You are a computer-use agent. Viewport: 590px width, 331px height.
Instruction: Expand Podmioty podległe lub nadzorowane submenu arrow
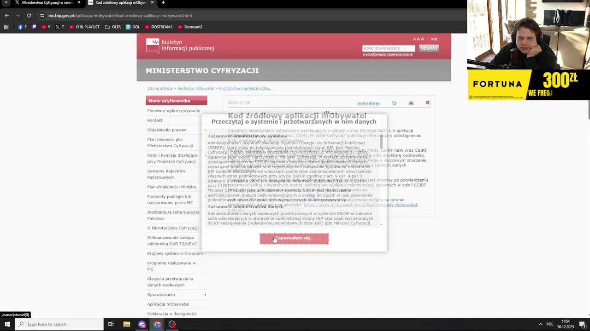[205, 197]
